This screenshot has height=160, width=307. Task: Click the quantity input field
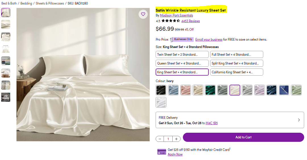pyautogui.click(x=168, y=139)
